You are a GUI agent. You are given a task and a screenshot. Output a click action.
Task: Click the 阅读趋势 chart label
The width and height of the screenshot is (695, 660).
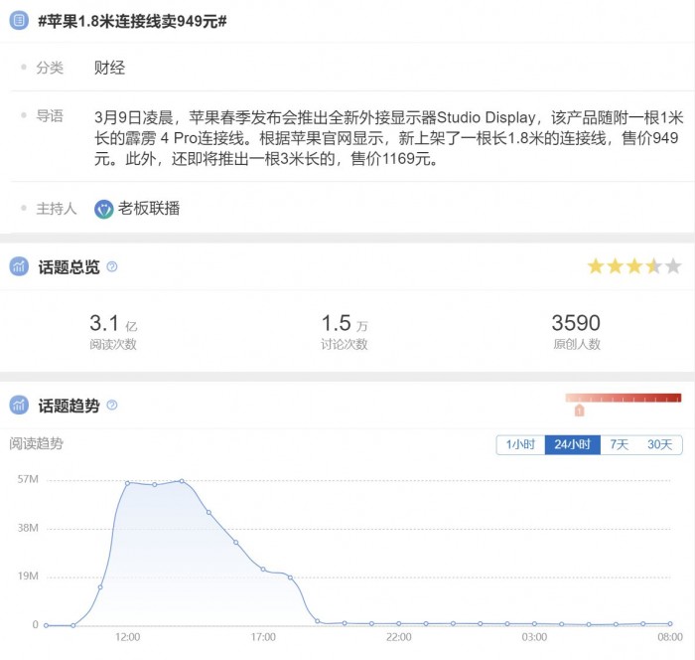click(x=37, y=443)
